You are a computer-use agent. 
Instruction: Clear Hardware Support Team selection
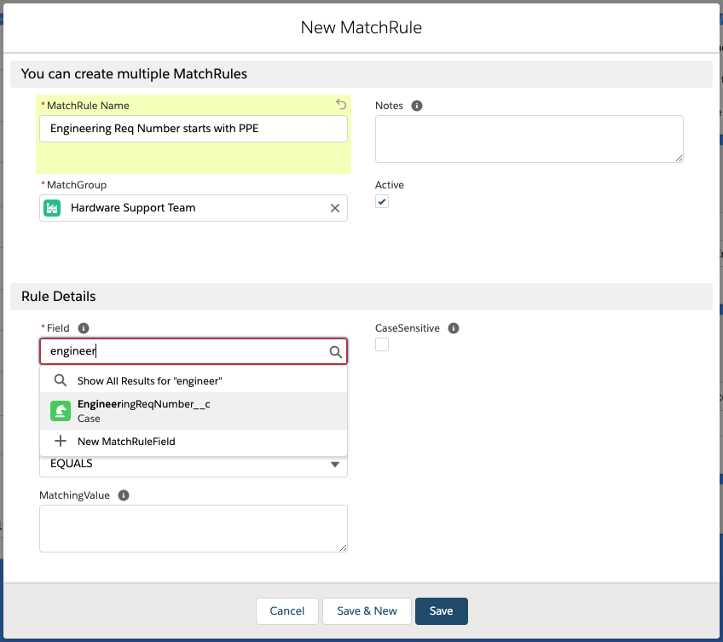click(x=335, y=208)
